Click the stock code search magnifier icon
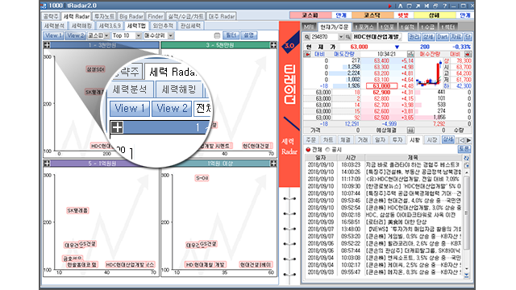This screenshot has width=516, height=290. click(x=307, y=37)
